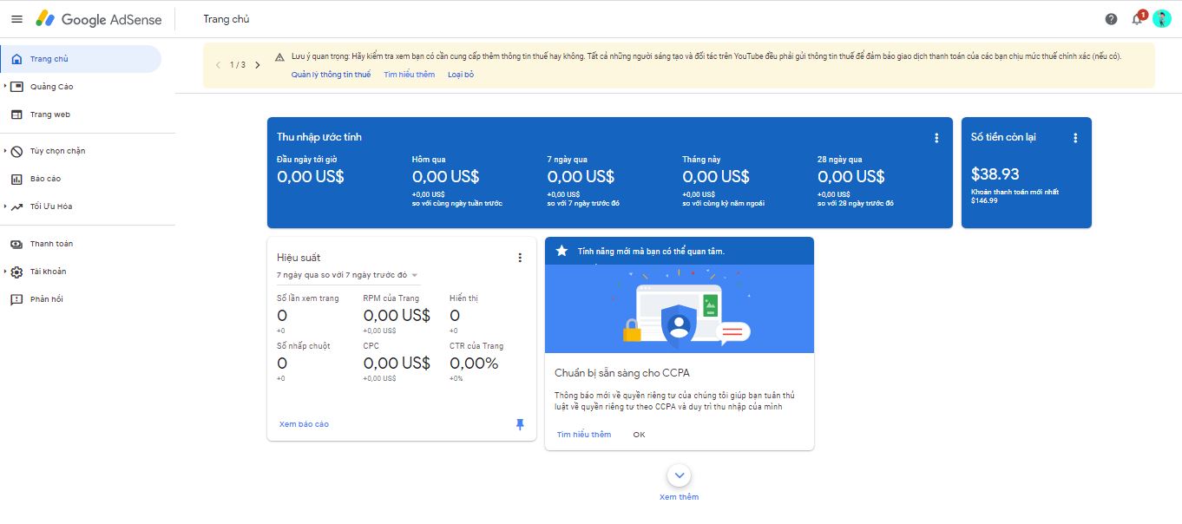Viewport: 1182px width, 524px height.
Task: Open the date range comparison dropdown
Action: pyautogui.click(x=347, y=275)
